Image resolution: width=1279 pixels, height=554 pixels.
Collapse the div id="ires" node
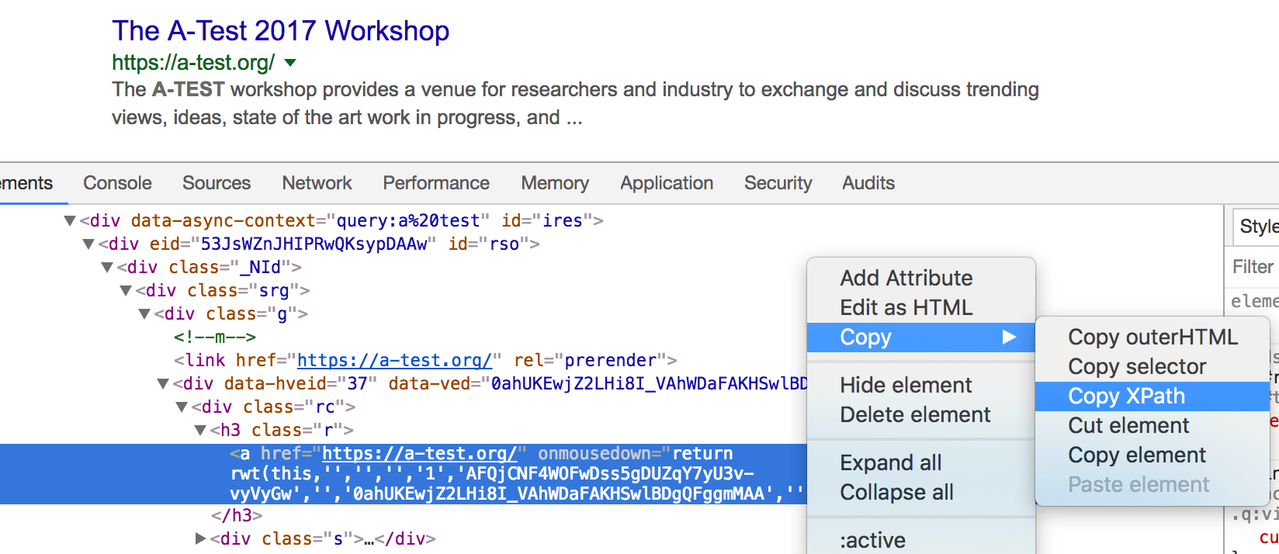(x=70, y=221)
